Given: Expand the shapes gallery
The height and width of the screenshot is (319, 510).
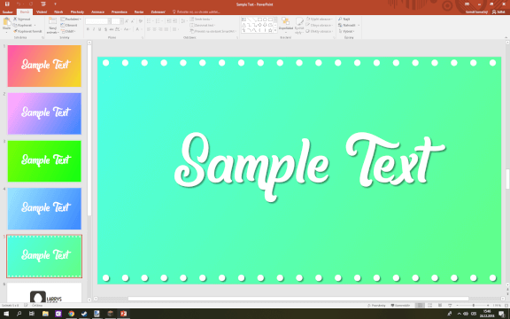Looking at the screenshot, I should coord(275,31).
